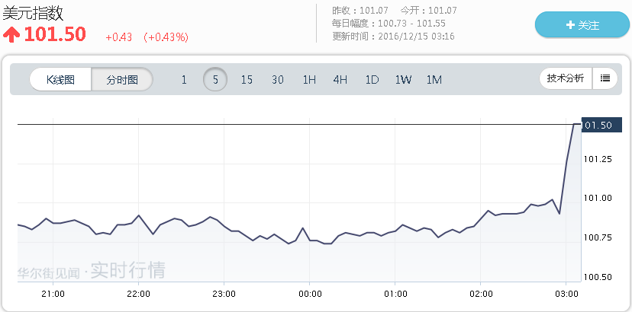The image size is (632, 312).
Task: Choose the 30 minute interval
Action: coord(278,79)
